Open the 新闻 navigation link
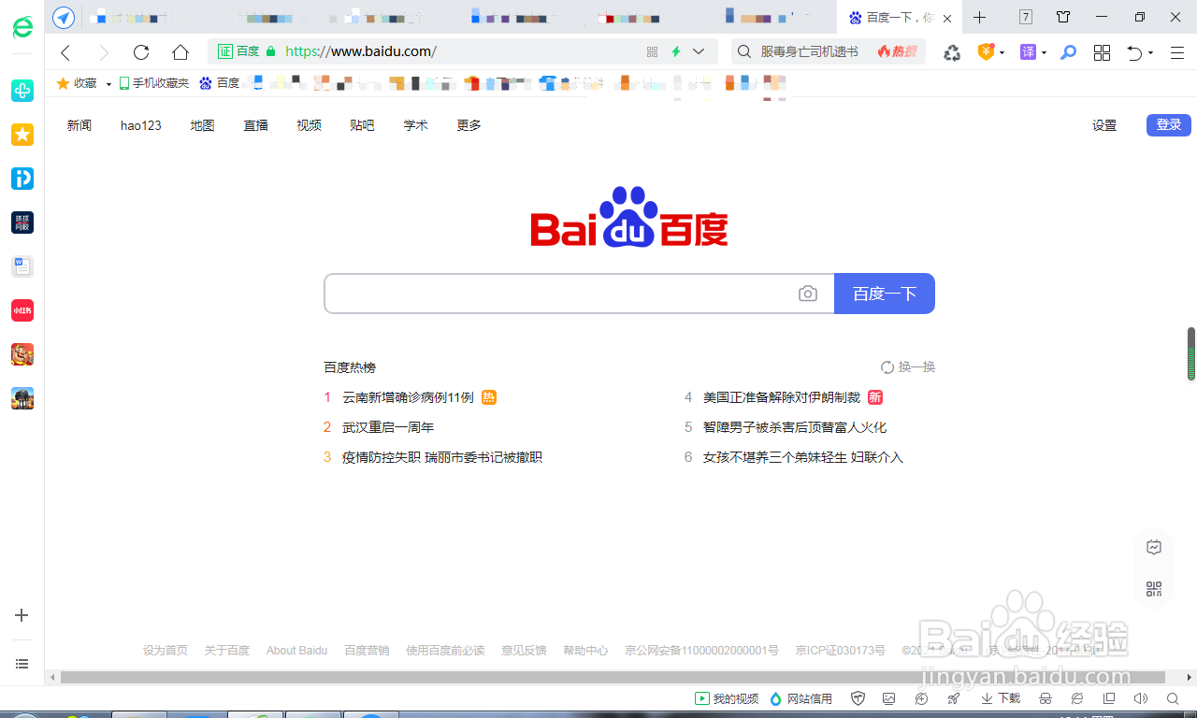 79,125
